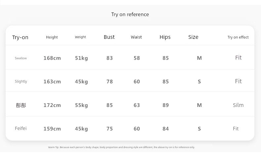Screen dimensions: 261x155
Task: Click the hips value 89
Action: click(166, 105)
